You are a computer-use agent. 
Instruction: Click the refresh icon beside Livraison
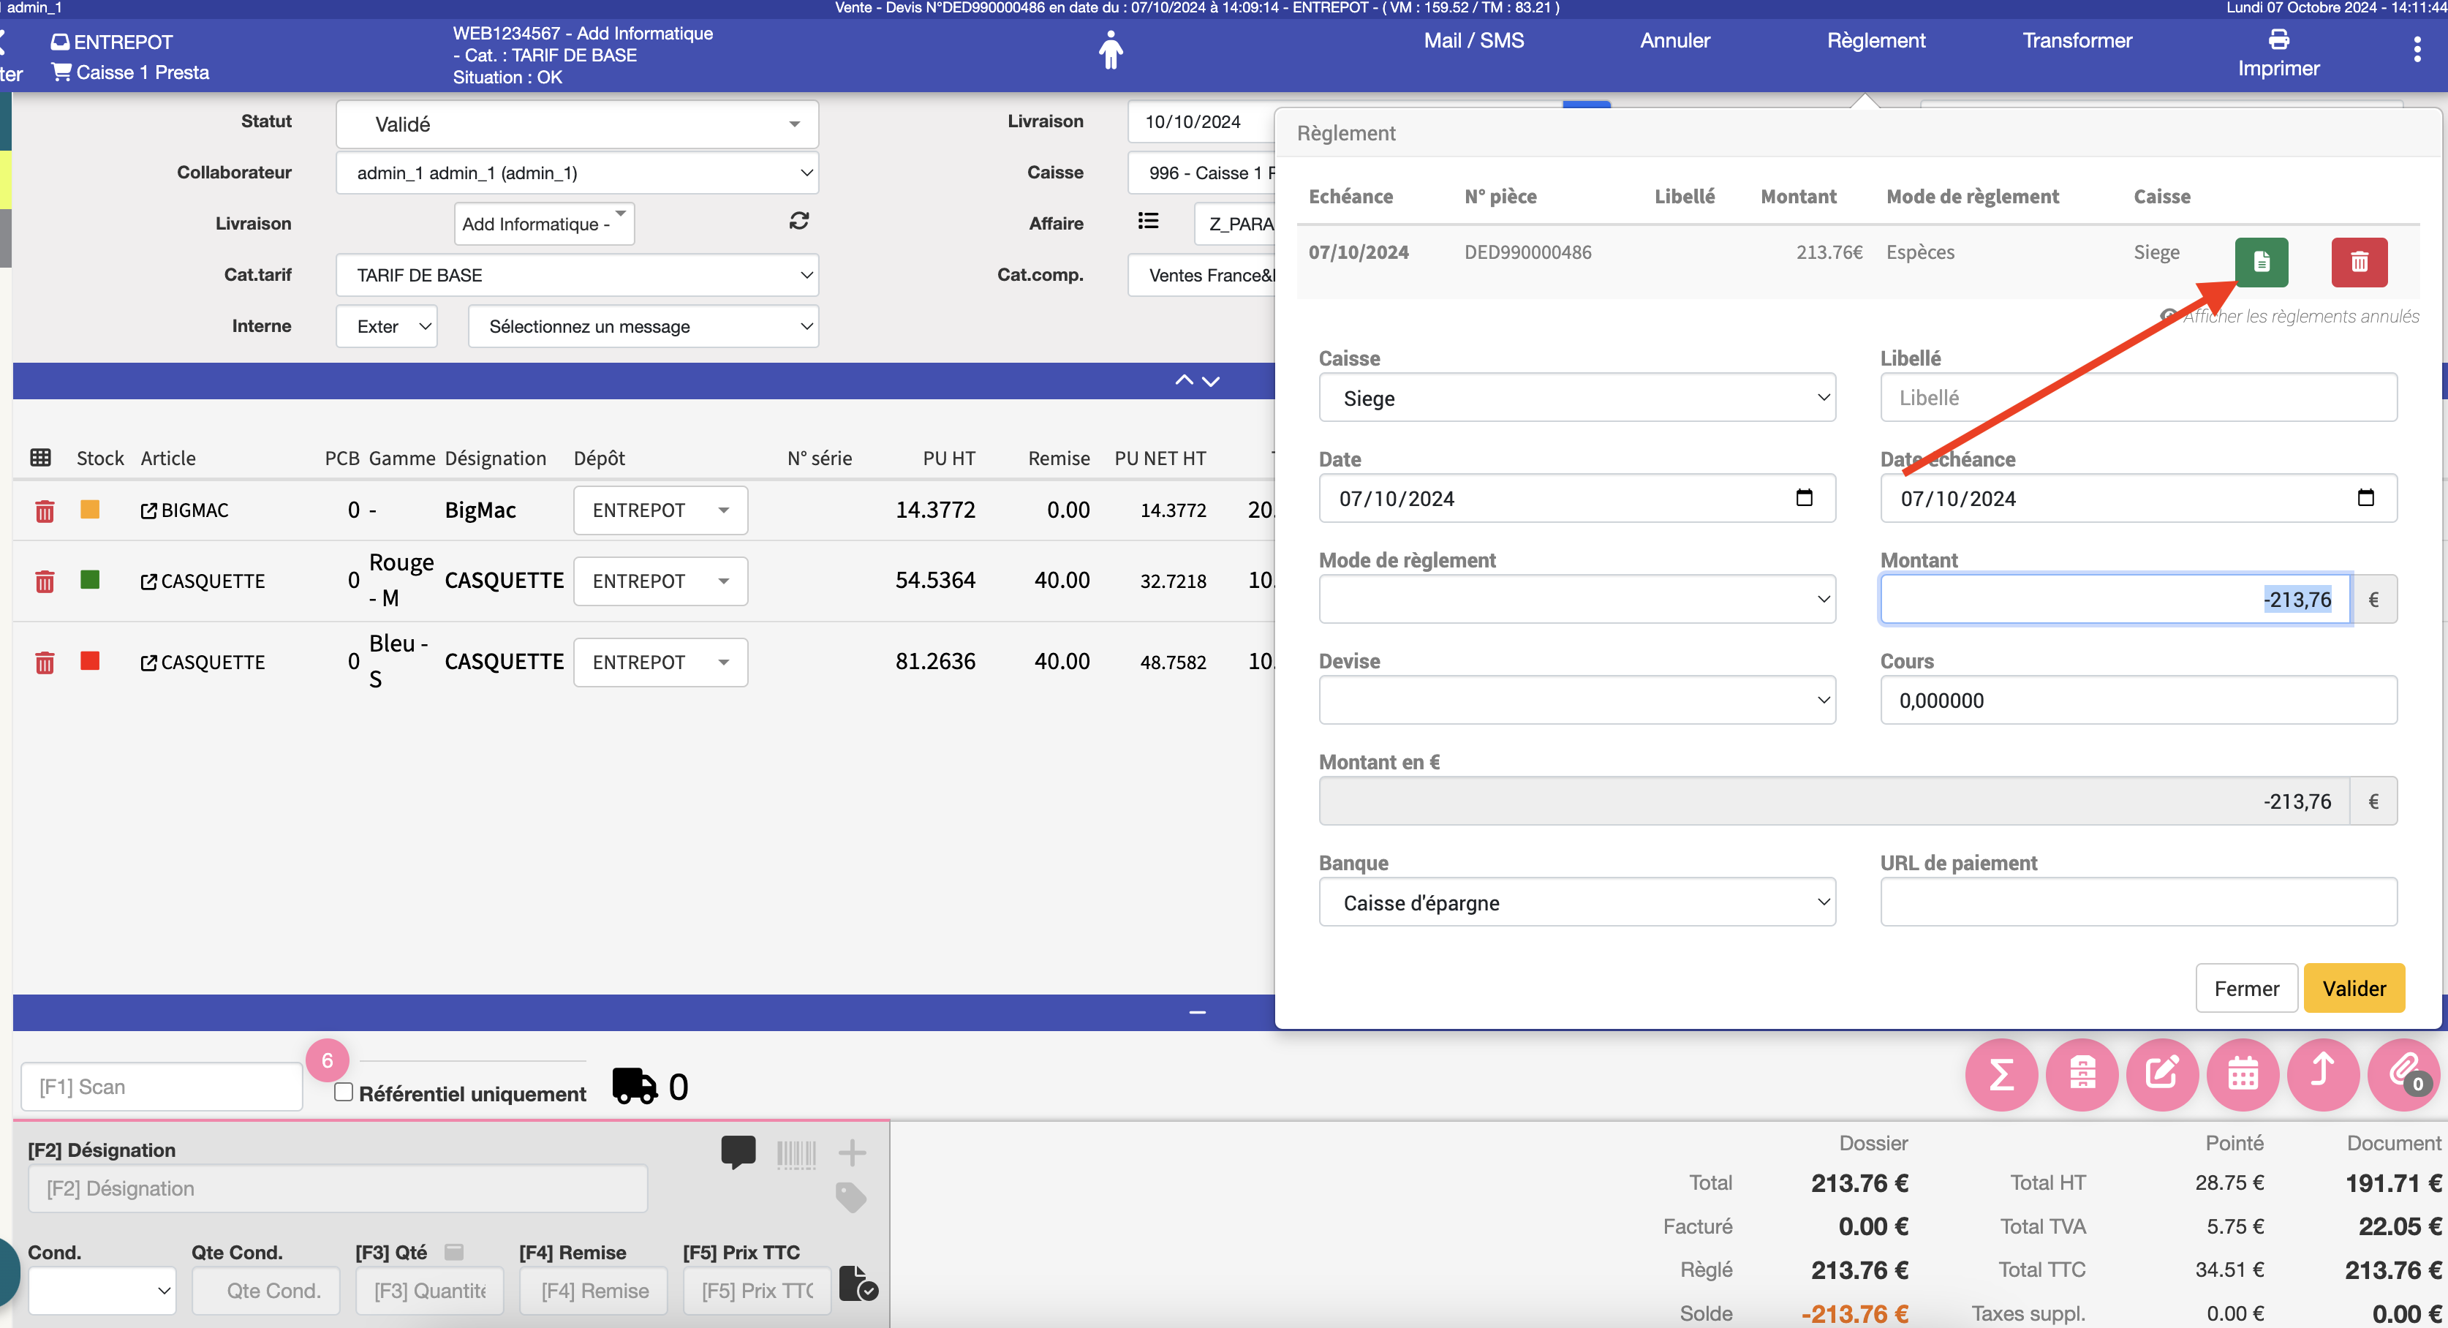click(798, 222)
